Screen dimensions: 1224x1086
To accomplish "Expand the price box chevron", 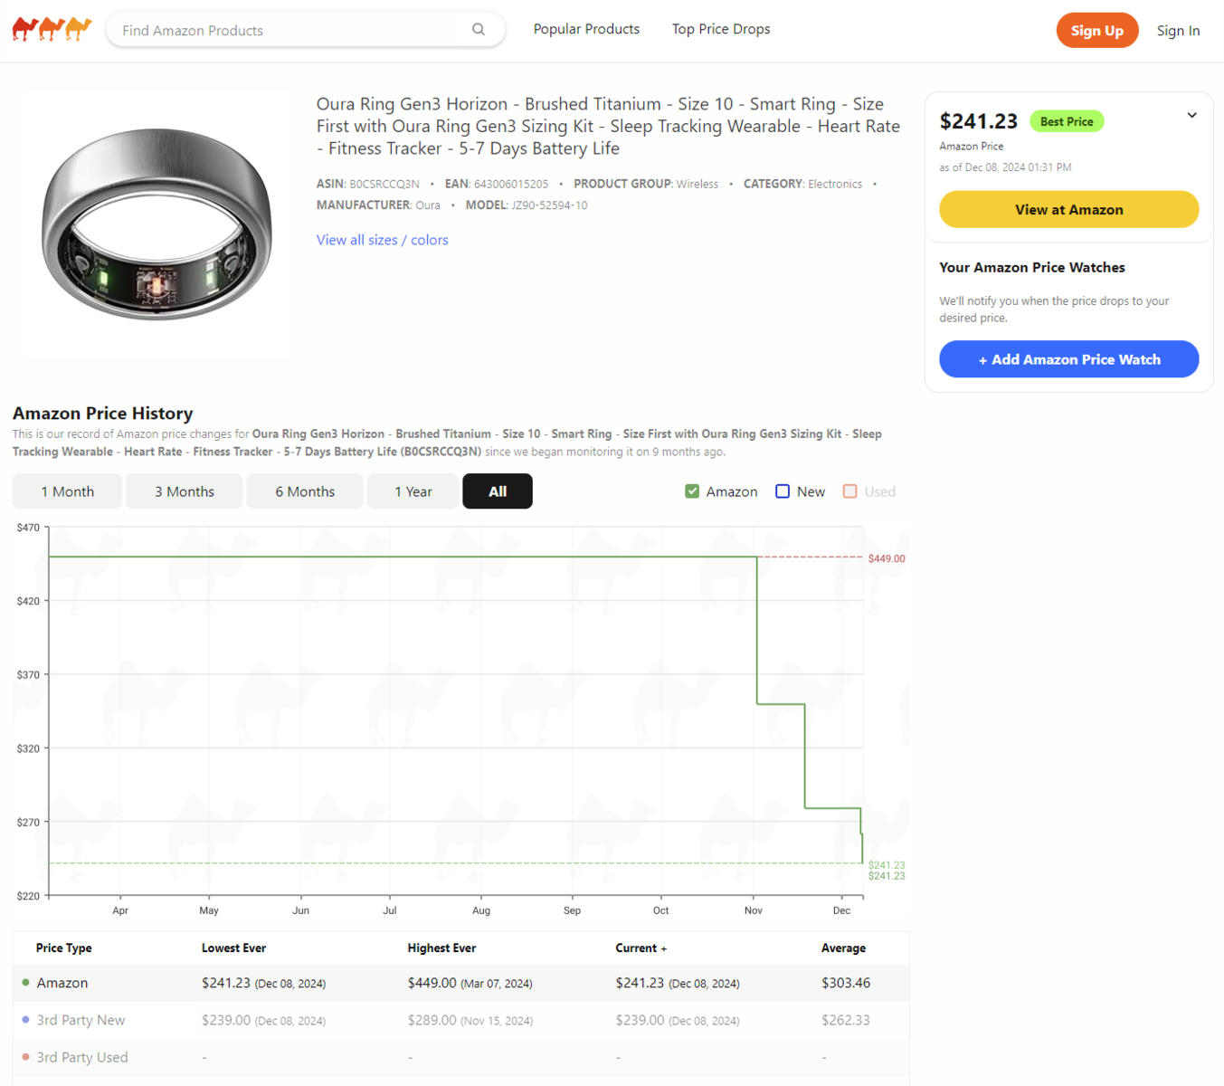I will point(1191,115).
